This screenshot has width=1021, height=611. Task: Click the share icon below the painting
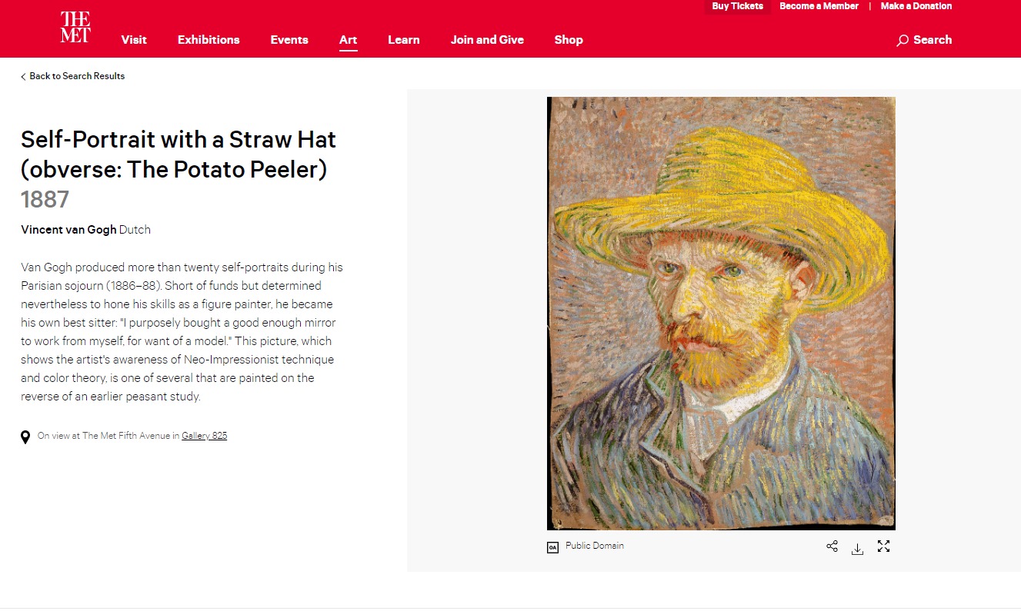point(832,546)
